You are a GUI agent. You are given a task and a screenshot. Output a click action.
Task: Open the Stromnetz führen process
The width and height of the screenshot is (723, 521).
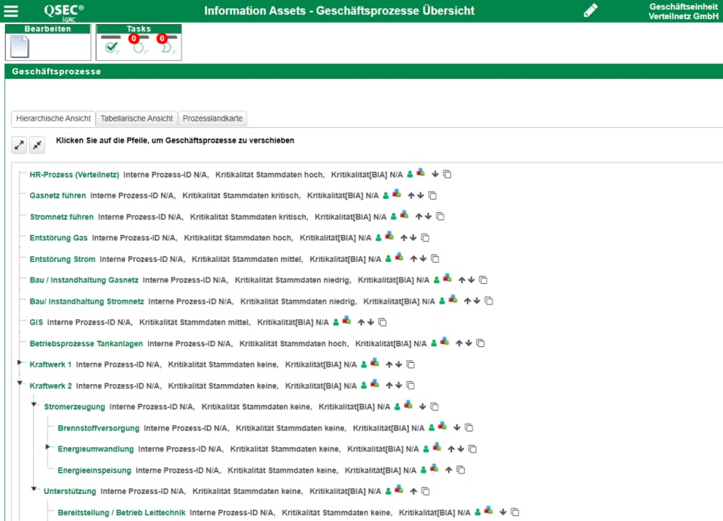pos(62,217)
